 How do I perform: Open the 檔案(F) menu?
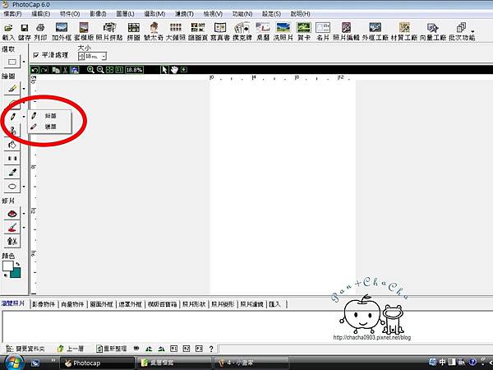tap(12, 14)
